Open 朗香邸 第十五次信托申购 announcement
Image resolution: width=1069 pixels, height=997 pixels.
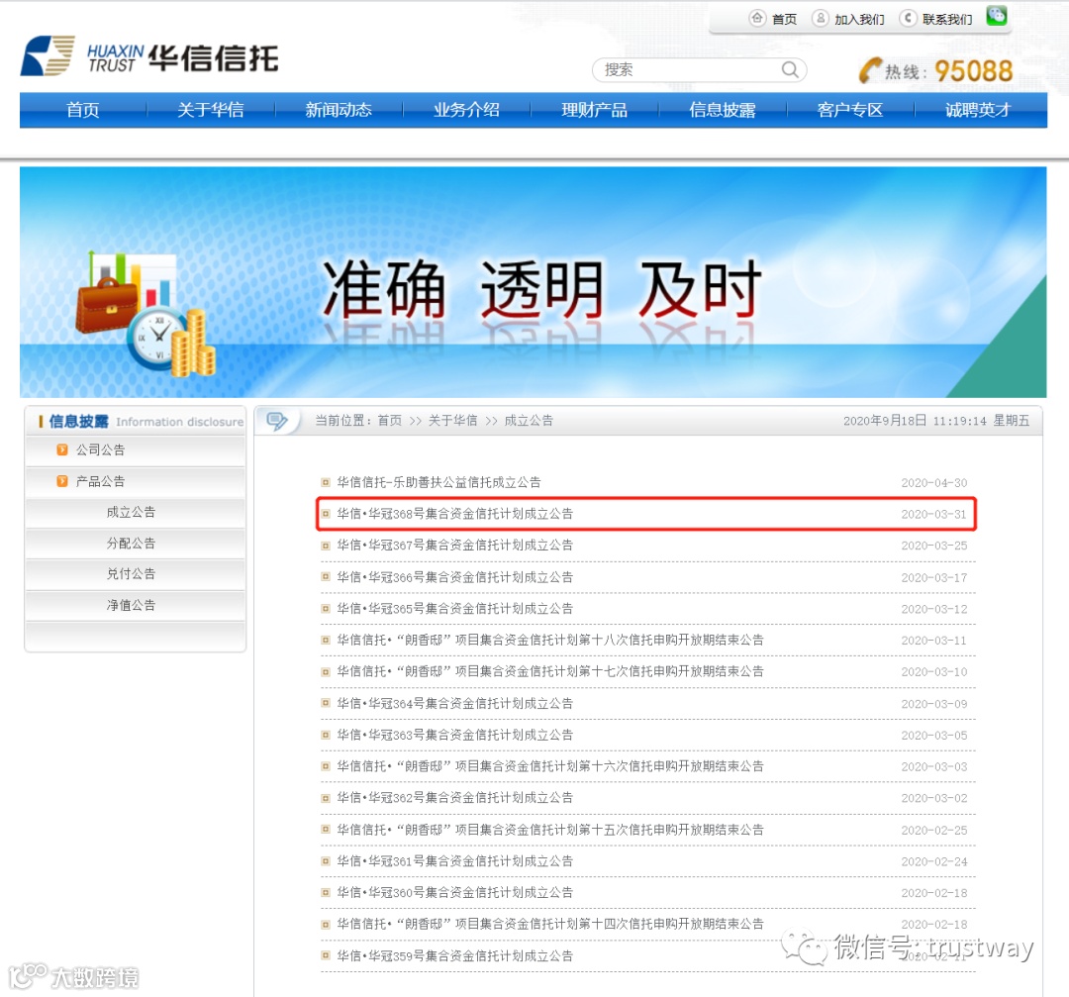click(550, 830)
